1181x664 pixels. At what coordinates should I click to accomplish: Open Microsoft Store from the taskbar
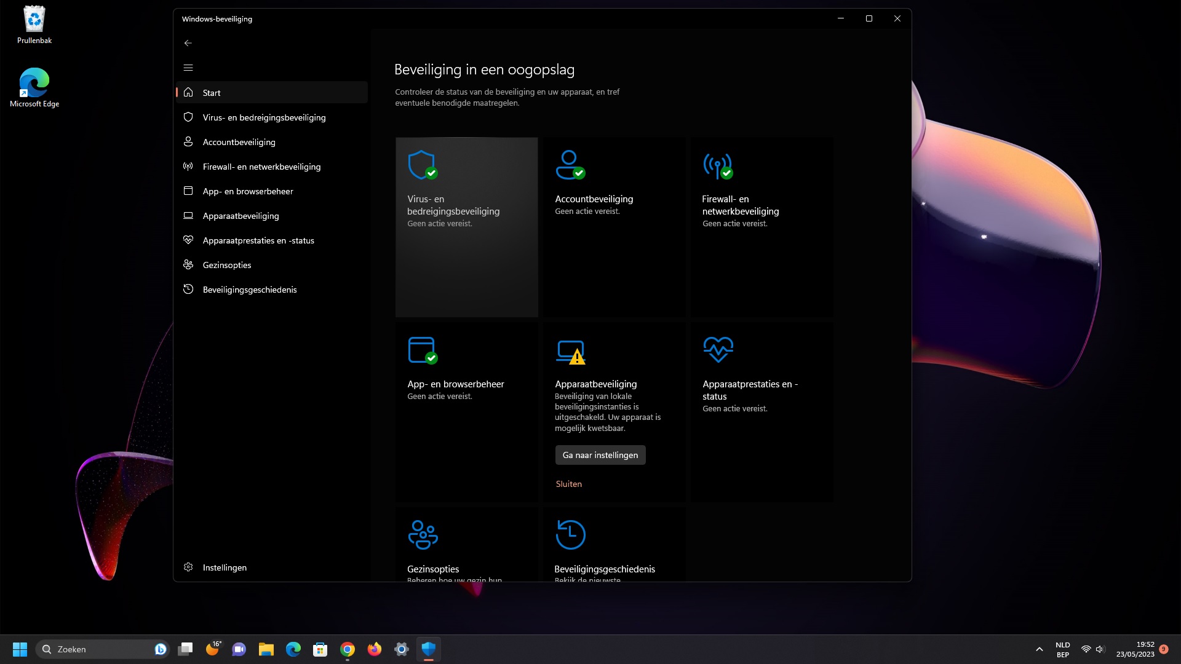tap(320, 649)
